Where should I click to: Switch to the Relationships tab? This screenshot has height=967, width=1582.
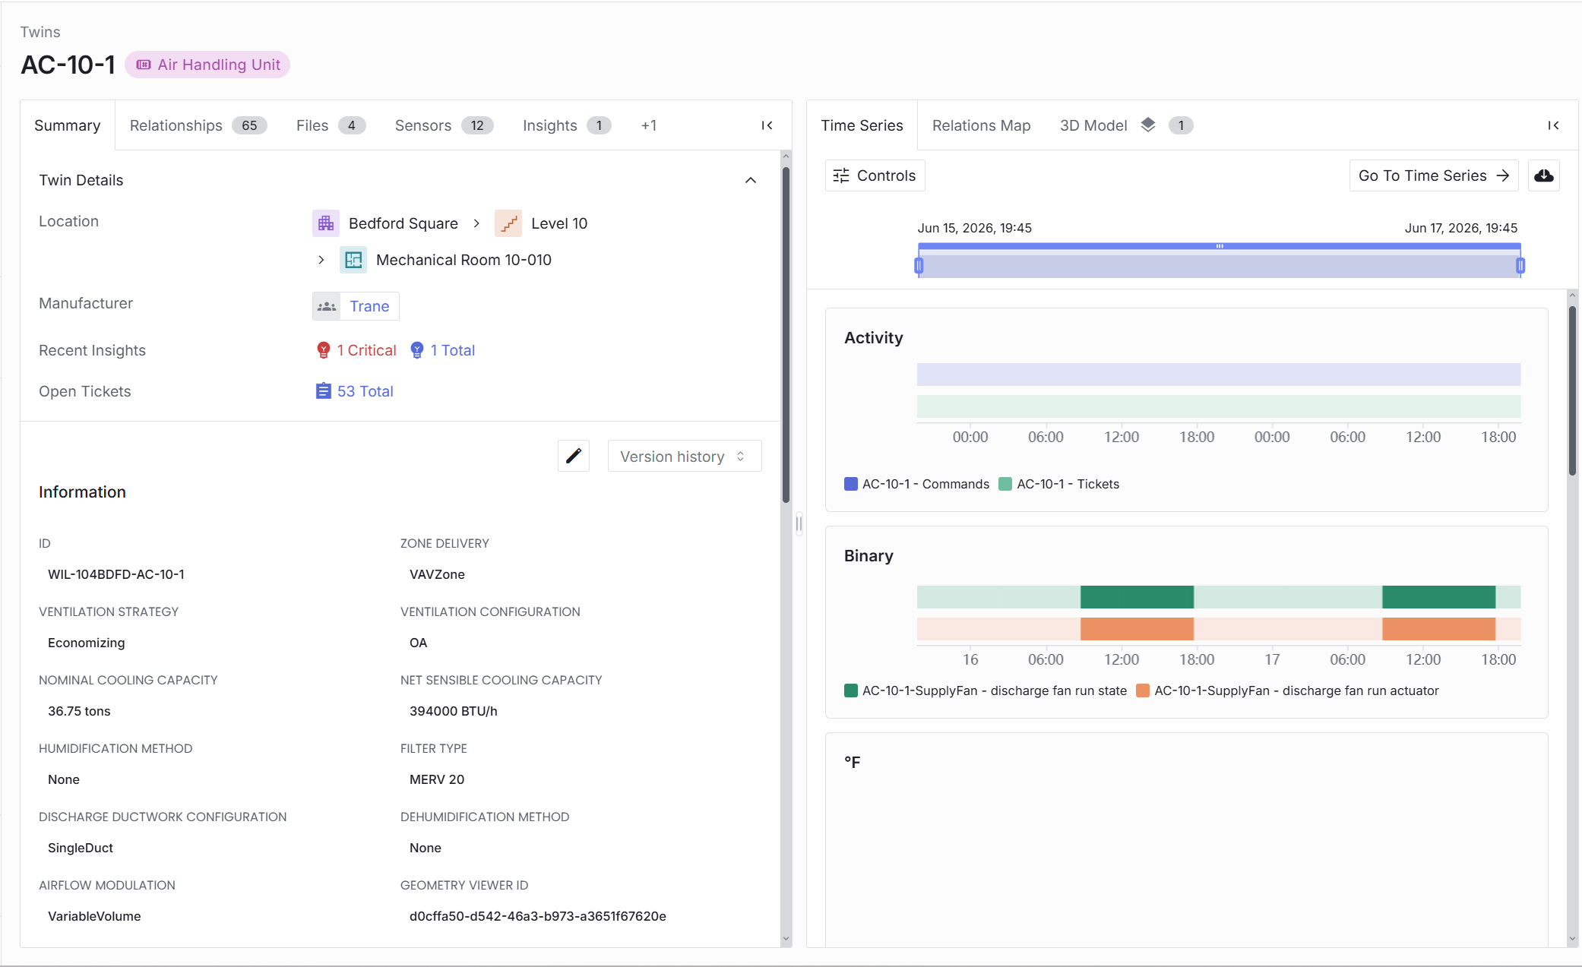[198, 125]
